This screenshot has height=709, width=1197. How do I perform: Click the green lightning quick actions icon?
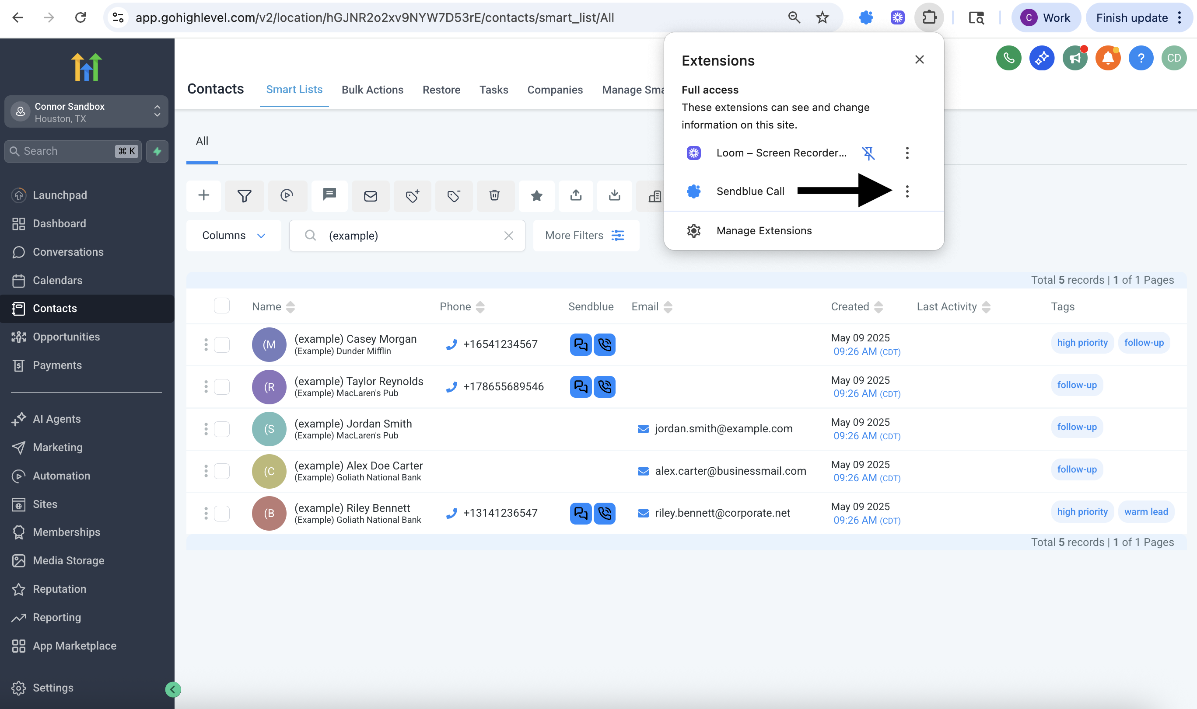[x=157, y=151]
